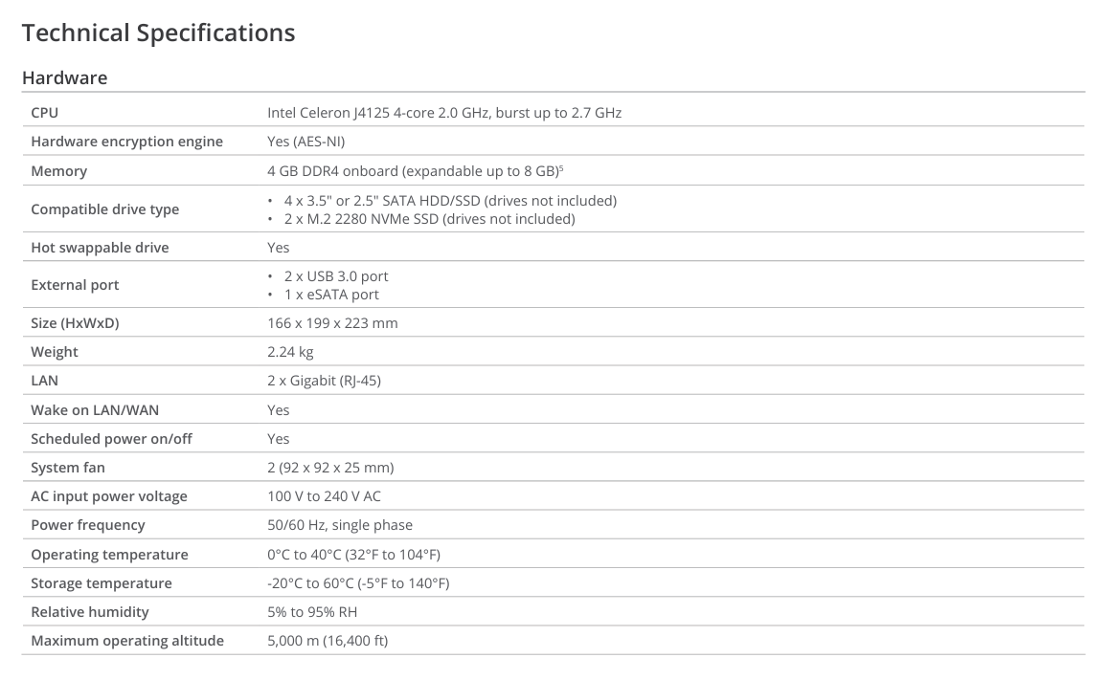Click the Maximum operating altitude value
This screenshot has height=680, width=1108.
(328, 641)
